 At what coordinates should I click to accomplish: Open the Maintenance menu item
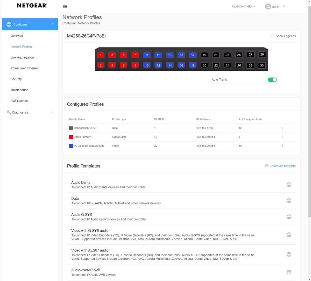pyautogui.click(x=19, y=90)
